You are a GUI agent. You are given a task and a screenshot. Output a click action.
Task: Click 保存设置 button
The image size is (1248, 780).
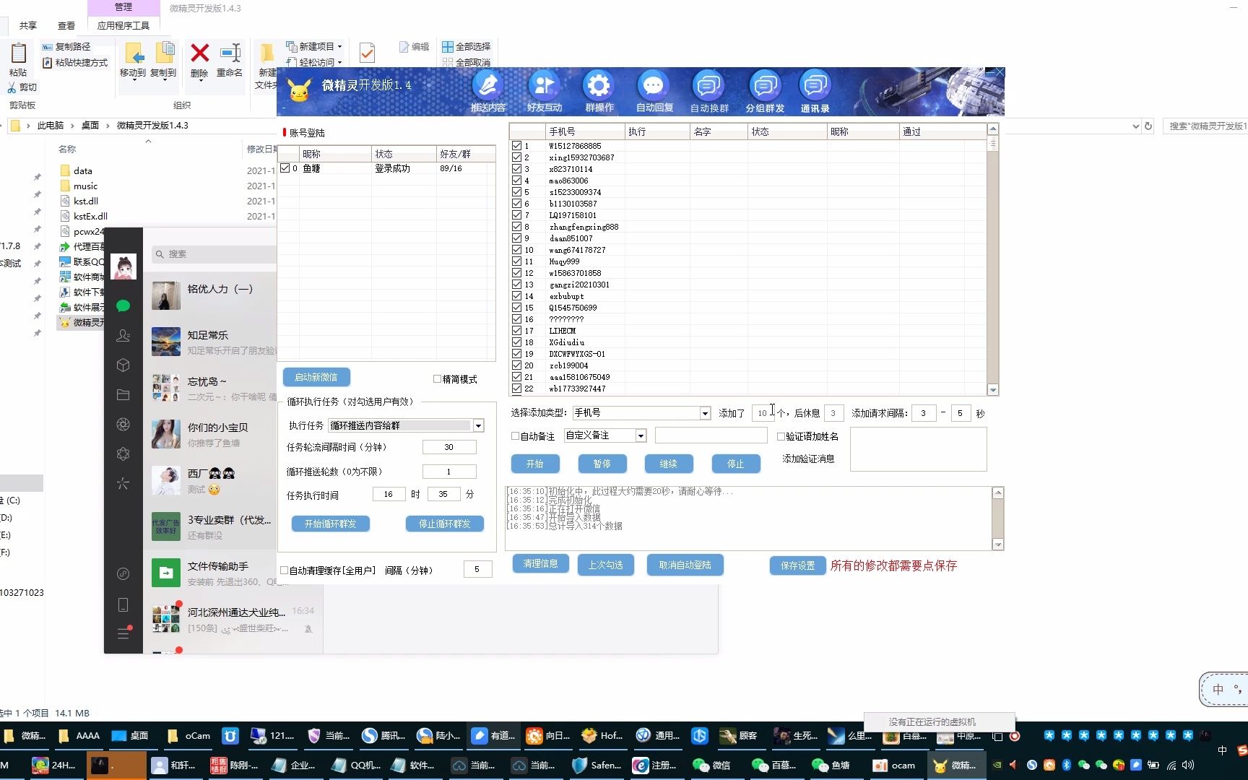click(798, 565)
